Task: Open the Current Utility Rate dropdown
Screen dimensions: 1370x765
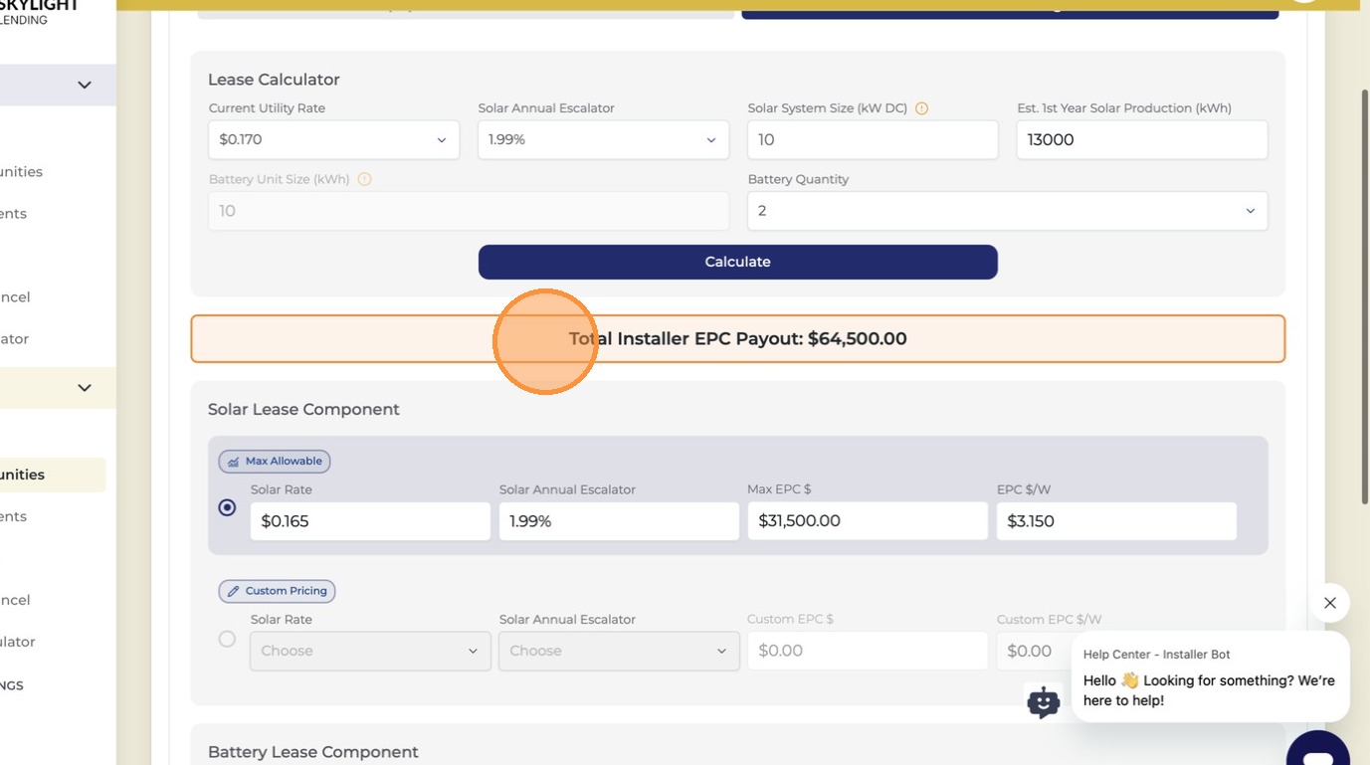Action: click(x=333, y=140)
